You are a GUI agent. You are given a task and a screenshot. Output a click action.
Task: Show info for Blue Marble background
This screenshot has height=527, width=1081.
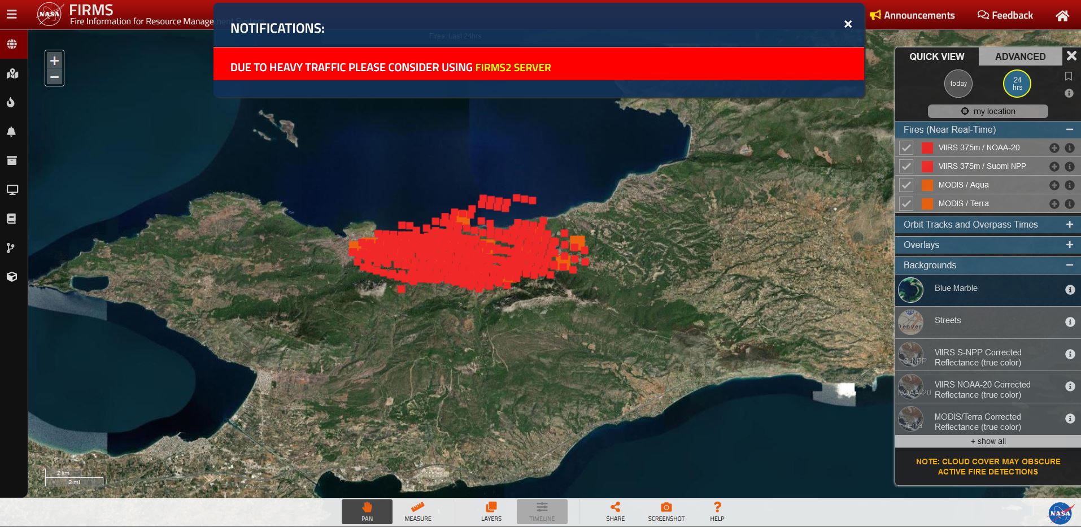point(1070,290)
